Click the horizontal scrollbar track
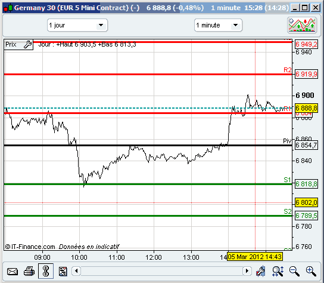 tap(161, 271)
